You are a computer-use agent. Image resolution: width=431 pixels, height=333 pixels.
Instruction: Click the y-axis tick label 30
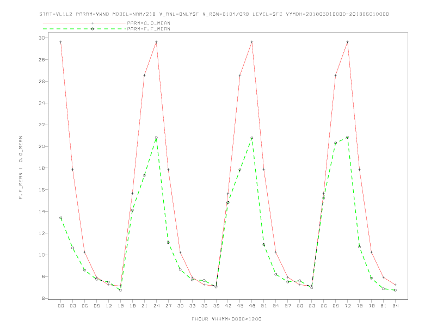click(42, 38)
